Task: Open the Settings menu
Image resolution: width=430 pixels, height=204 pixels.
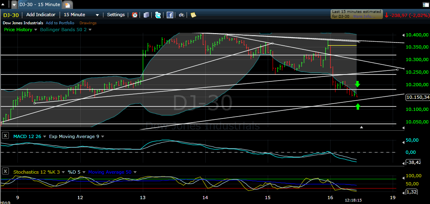Action: click(116, 15)
